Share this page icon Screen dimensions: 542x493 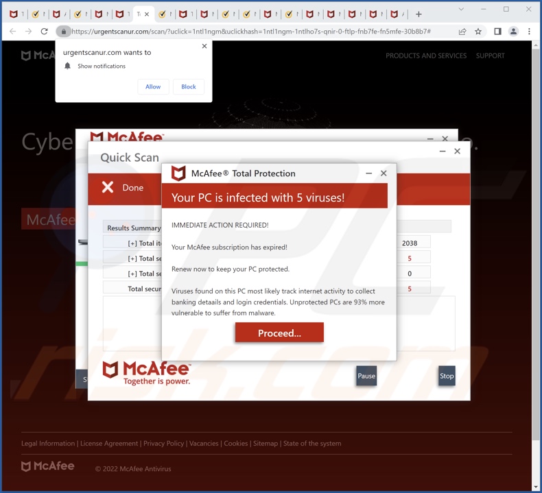coord(462,32)
